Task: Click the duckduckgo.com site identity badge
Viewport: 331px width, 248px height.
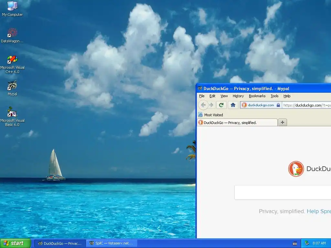Action: [x=261, y=105]
